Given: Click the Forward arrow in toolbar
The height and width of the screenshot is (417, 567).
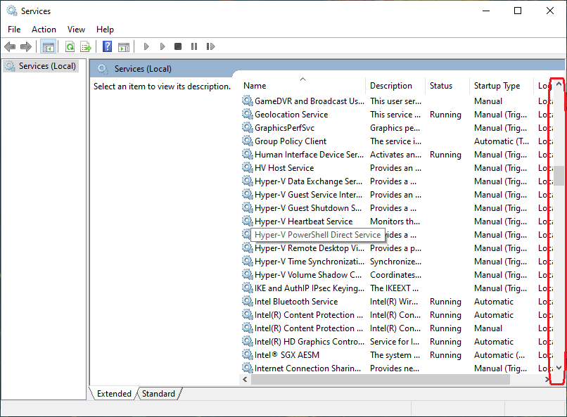Looking at the screenshot, I should pyautogui.click(x=26, y=46).
